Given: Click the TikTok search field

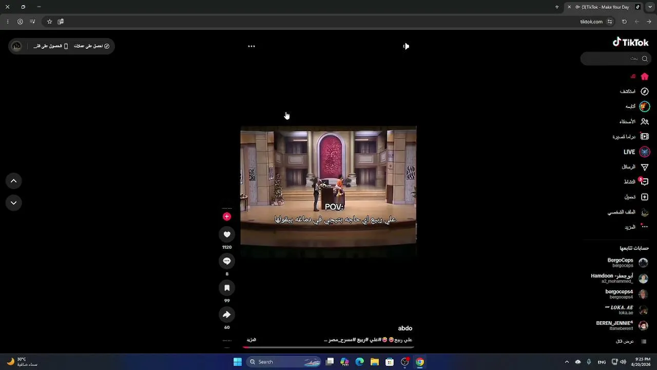Looking at the screenshot, I should 615,59.
